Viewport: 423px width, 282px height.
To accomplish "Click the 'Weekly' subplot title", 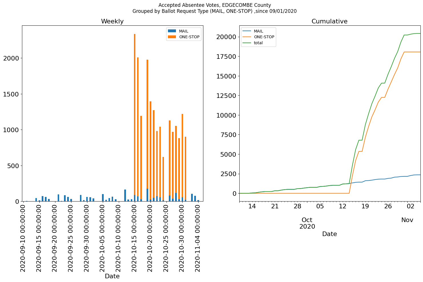I will [x=112, y=21].
